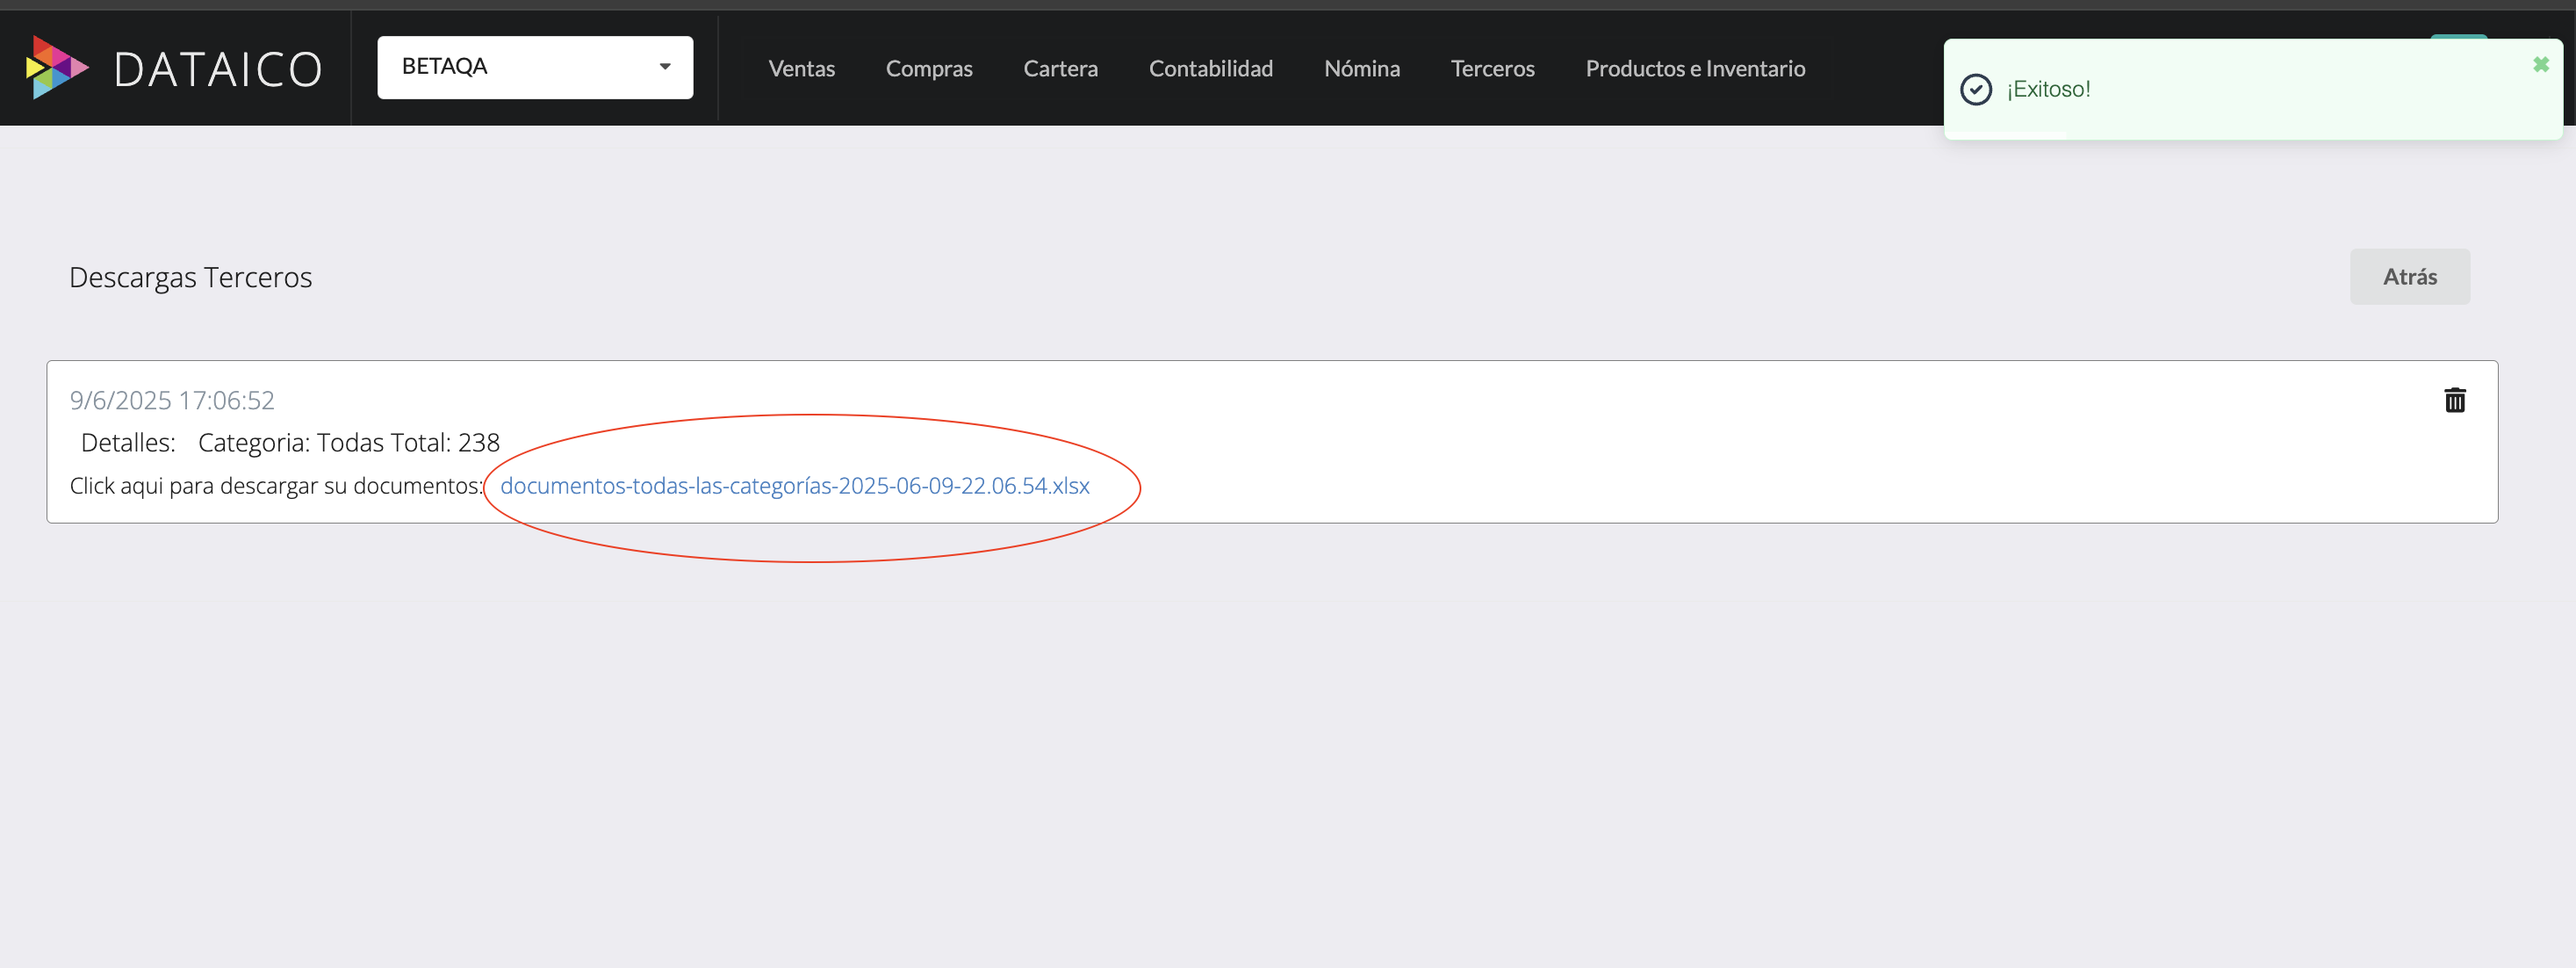Open the BETAQA company dropdown
Screen dimensions: 2576x968
click(535, 67)
